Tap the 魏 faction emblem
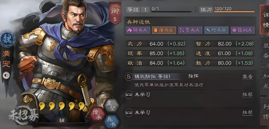Viewport: 269px width, 129px height. [8, 38]
